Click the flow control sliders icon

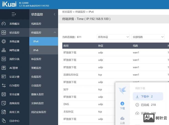click(4, 59)
